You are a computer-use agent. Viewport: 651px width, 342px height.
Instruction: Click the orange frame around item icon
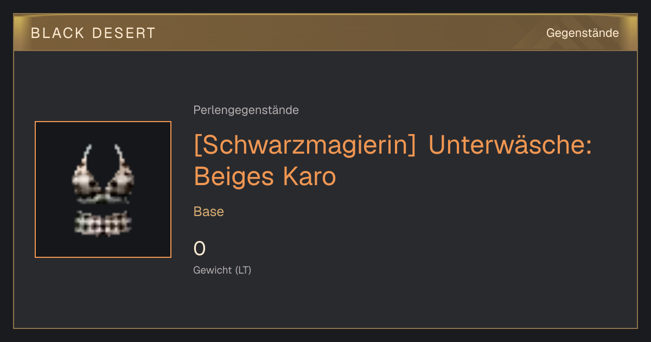103,122
